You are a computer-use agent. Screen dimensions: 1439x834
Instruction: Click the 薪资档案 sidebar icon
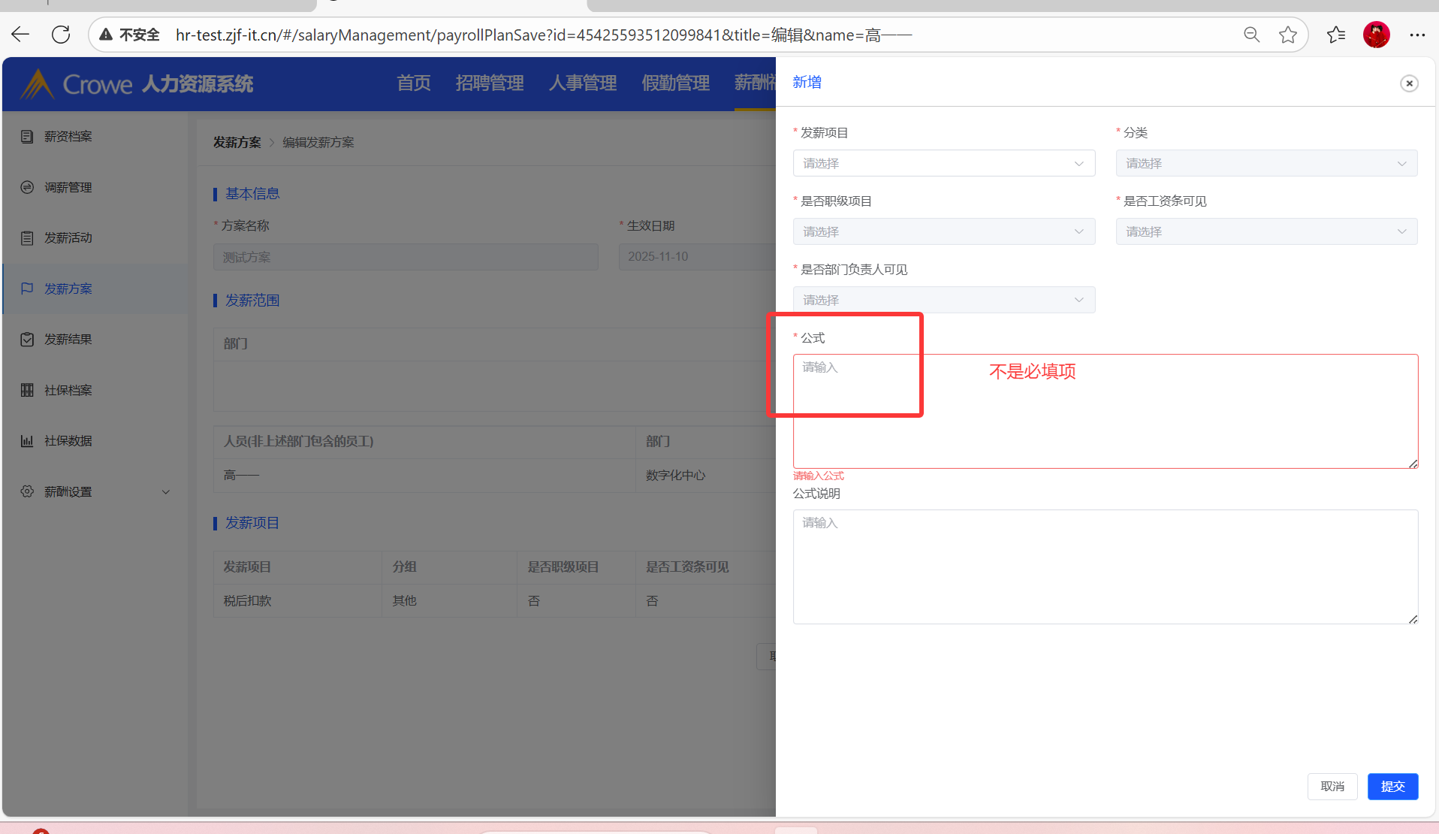coord(27,136)
